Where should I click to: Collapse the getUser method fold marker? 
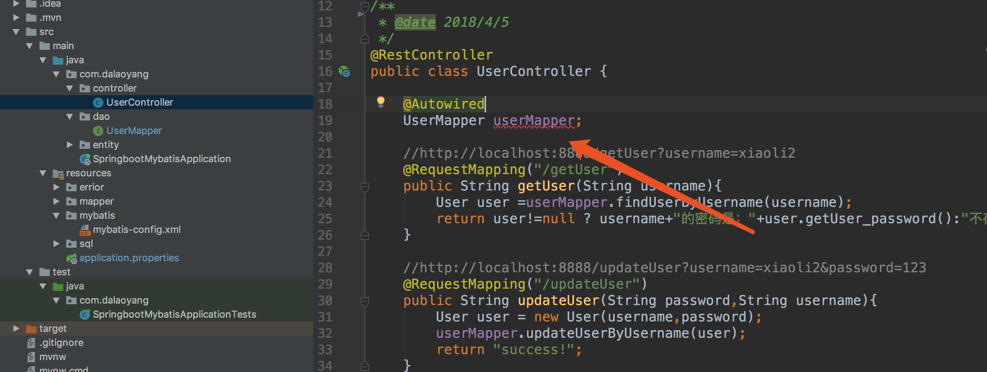click(365, 187)
